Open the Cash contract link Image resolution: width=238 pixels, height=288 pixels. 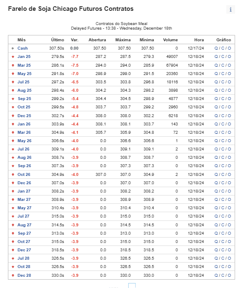[x=23, y=48]
